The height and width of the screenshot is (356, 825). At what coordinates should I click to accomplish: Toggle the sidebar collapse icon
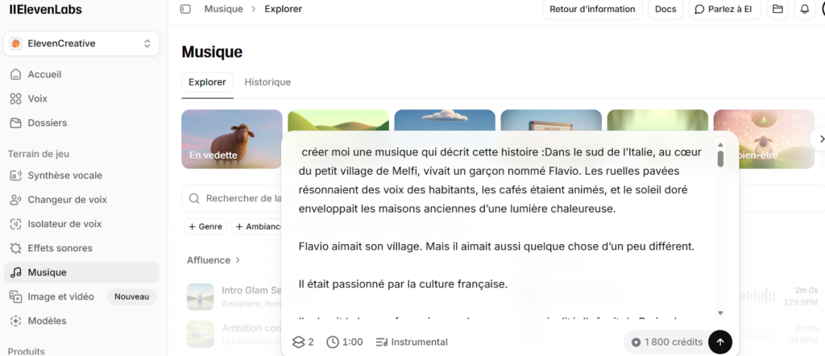coord(185,9)
